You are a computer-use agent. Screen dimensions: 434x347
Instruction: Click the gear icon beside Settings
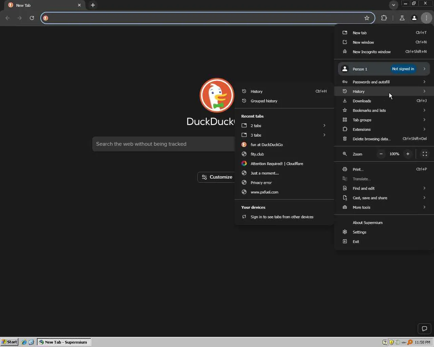click(345, 232)
